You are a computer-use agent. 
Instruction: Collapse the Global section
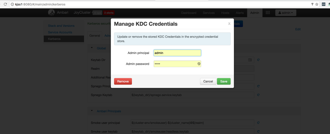pos(92,48)
